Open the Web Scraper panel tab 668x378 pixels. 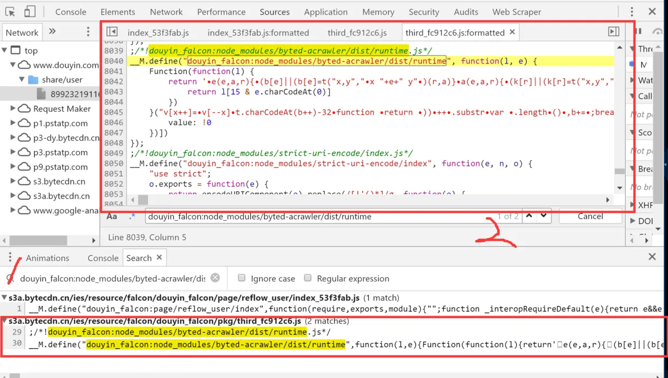pyautogui.click(x=517, y=12)
